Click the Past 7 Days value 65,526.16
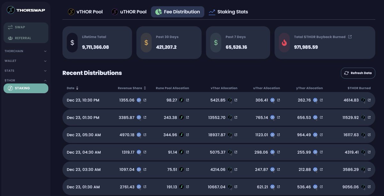 236,47
